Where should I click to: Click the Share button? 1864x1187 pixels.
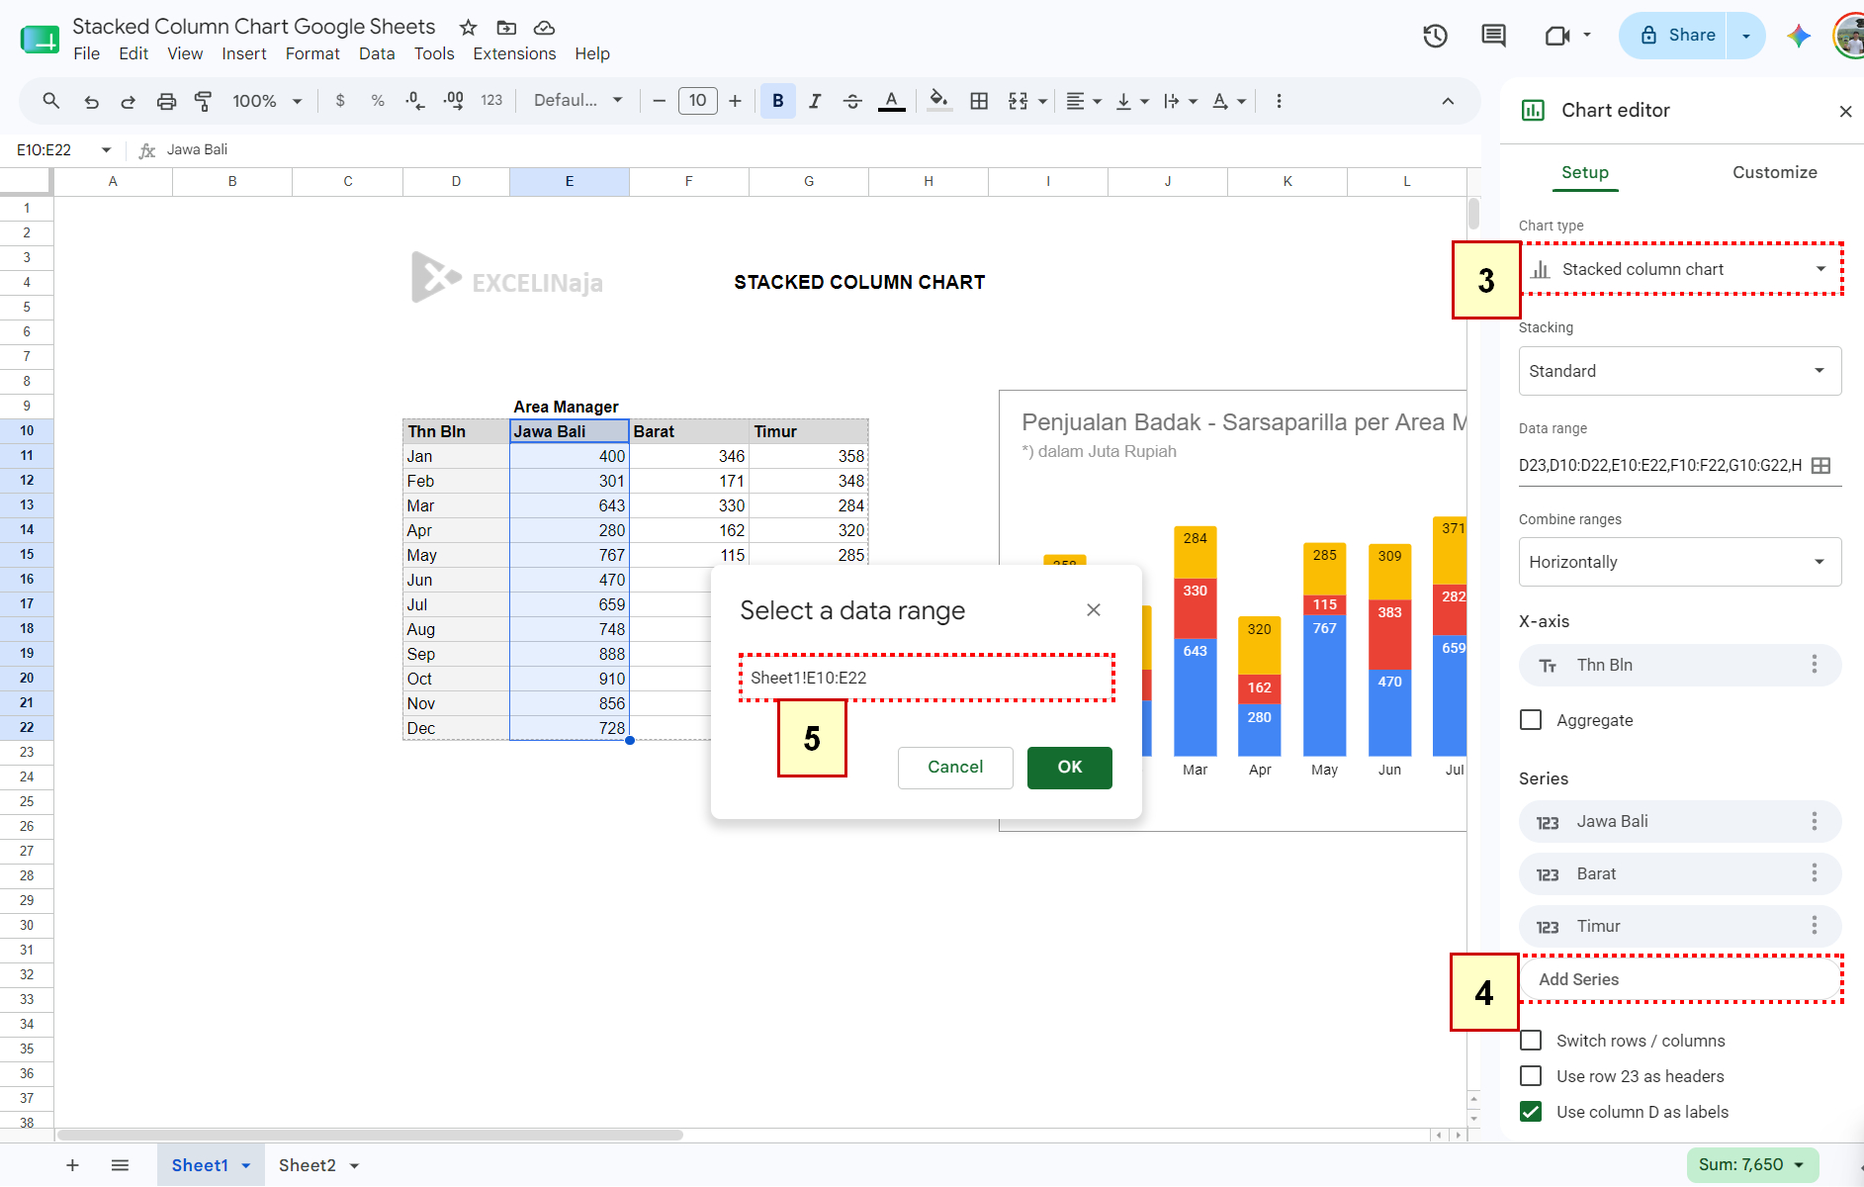(1679, 36)
